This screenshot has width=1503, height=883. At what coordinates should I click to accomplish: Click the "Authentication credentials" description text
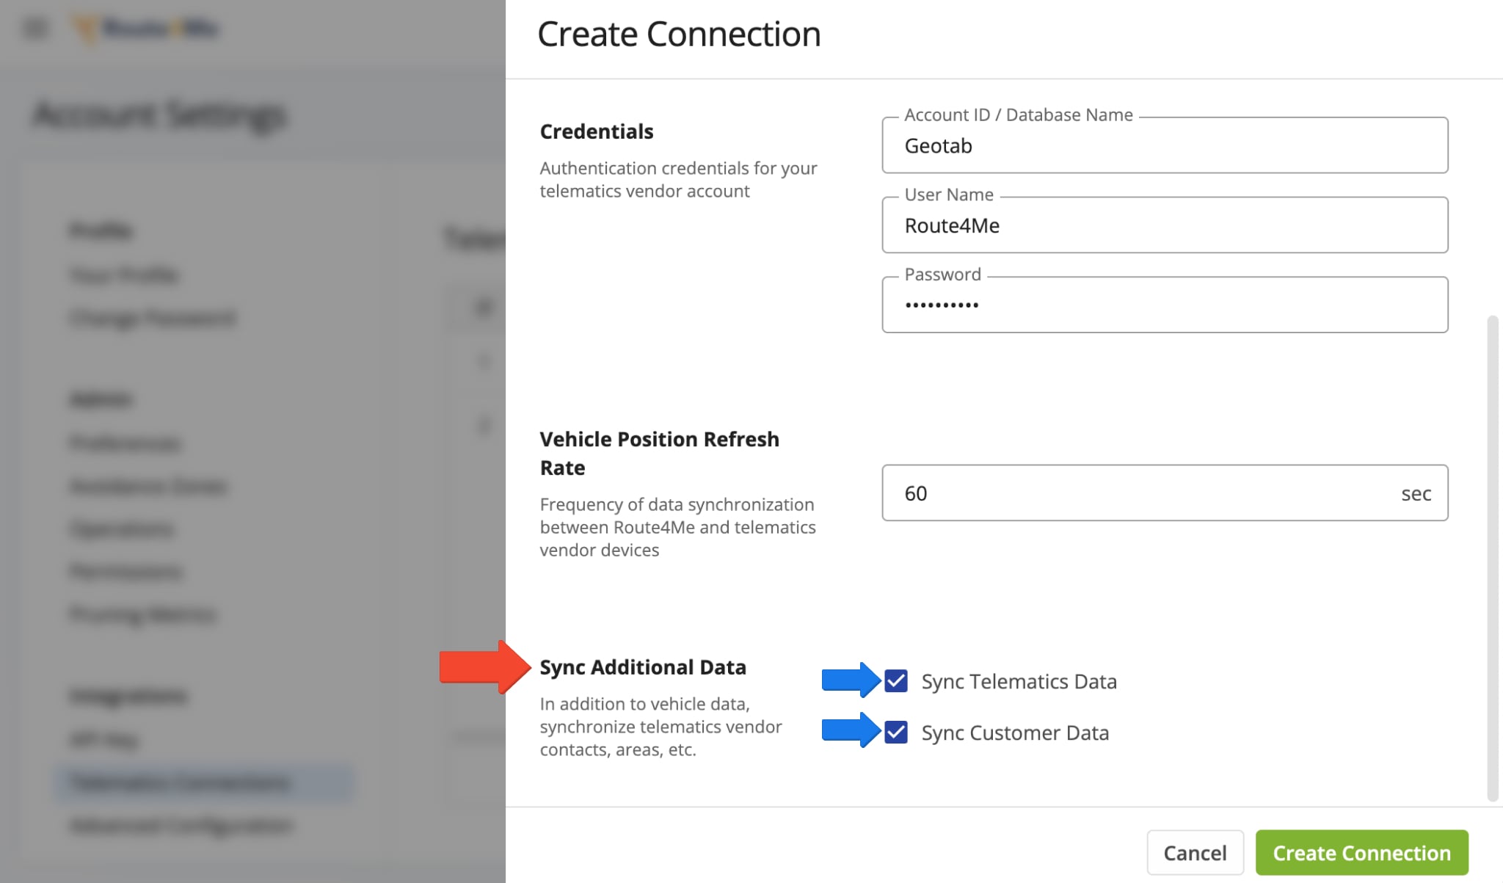point(678,180)
